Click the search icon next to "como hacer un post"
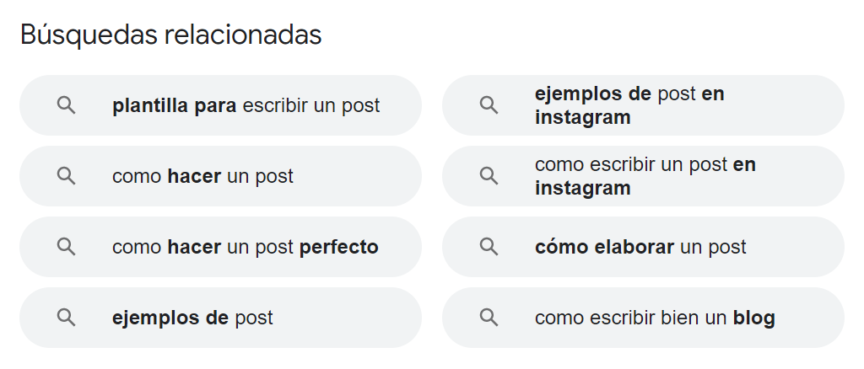The height and width of the screenshot is (369, 864). (x=66, y=176)
